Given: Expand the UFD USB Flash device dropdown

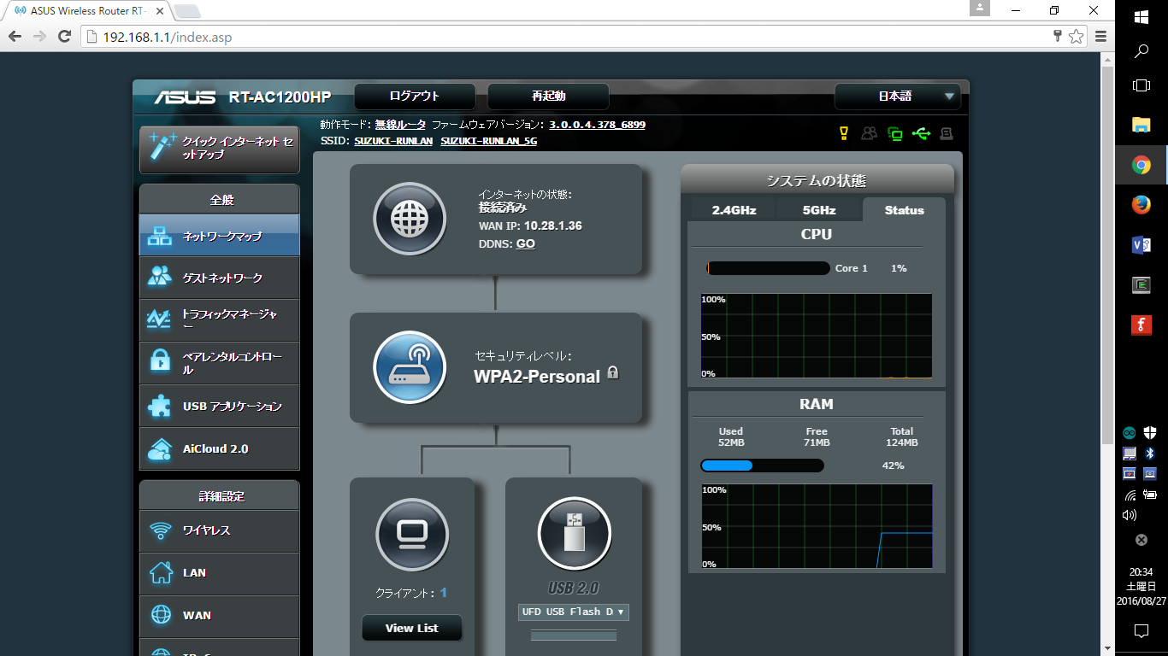Looking at the screenshot, I should pos(574,612).
